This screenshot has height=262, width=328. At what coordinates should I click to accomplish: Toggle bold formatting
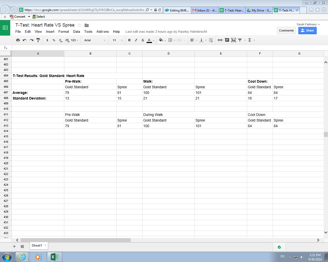click(x=129, y=40)
